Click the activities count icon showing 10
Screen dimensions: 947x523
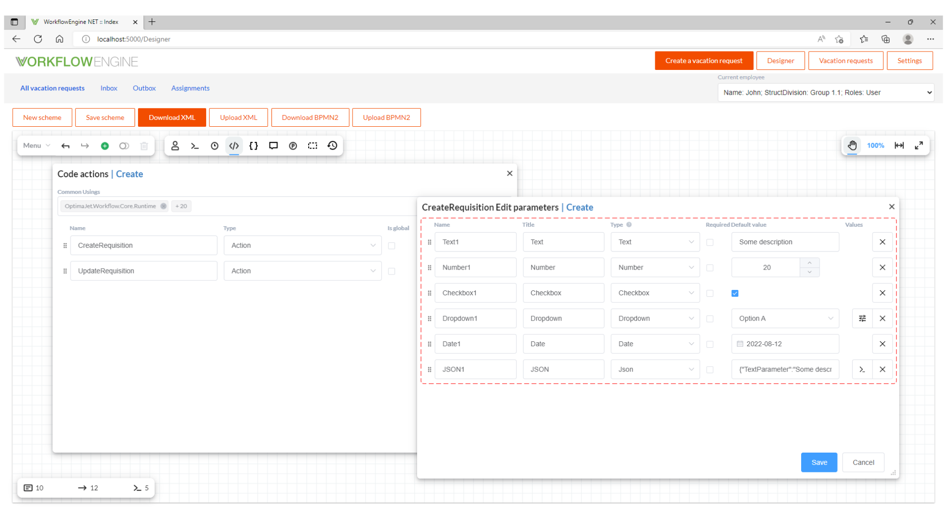pos(28,488)
